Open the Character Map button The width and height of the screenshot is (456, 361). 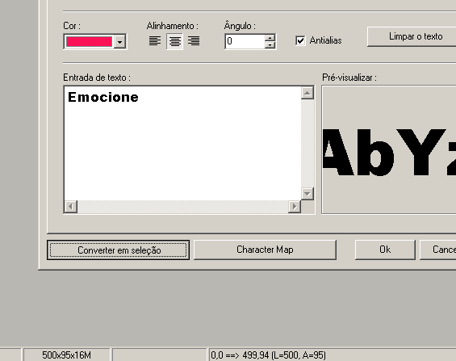(265, 250)
